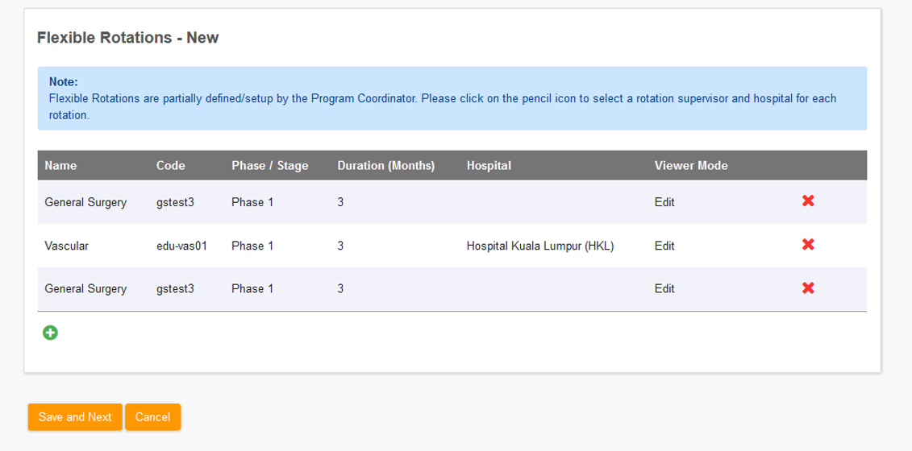The width and height of the screenshot is (912, 451).
Task: Open Edit for the Vascular rotation
Action: [x=664, y=246]
